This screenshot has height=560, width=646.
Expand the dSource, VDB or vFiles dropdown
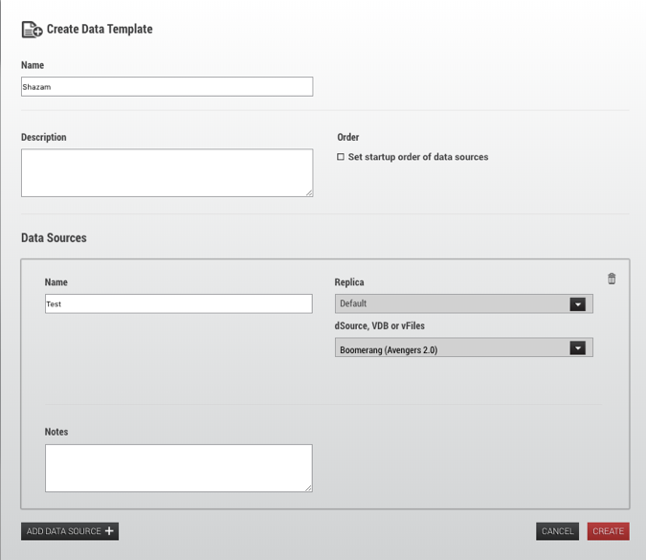point(452,348)
